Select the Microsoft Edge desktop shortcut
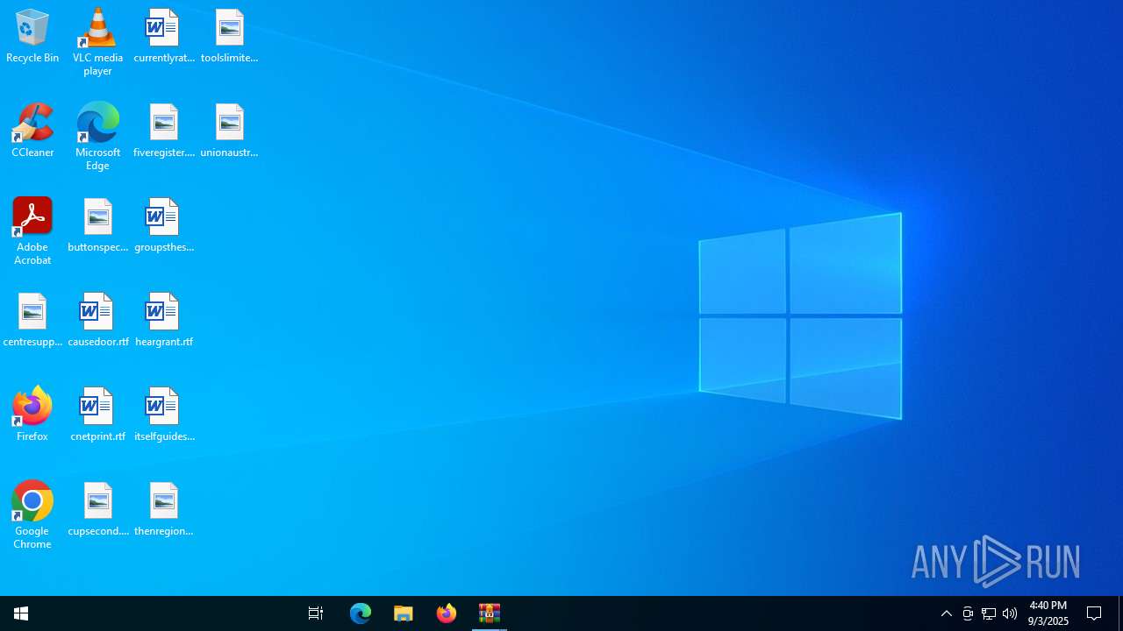The width and height of the screenshot is (1123, 631). point(97,137)
